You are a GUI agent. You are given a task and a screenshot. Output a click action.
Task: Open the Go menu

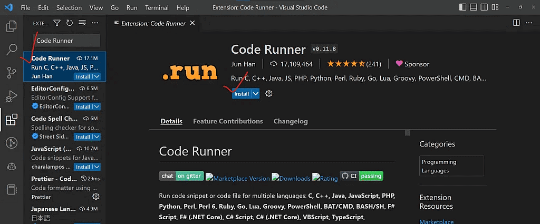(x=114, y=7)
